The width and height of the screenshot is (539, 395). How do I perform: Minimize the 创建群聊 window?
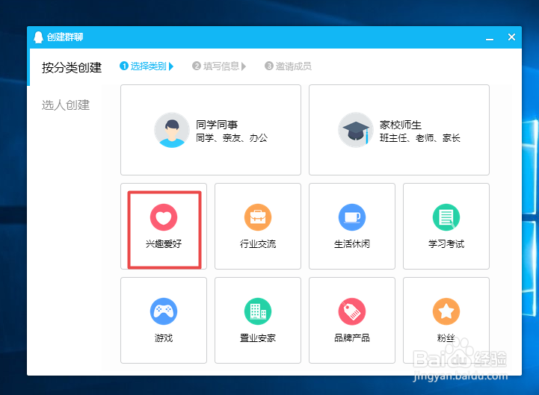pyautogui.click(x=490, y=38)
